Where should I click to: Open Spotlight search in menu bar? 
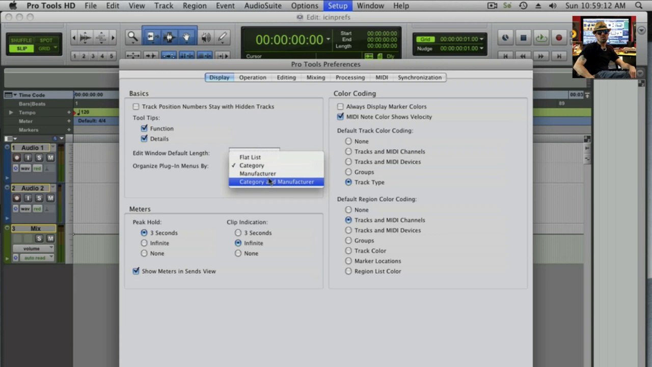639,6
